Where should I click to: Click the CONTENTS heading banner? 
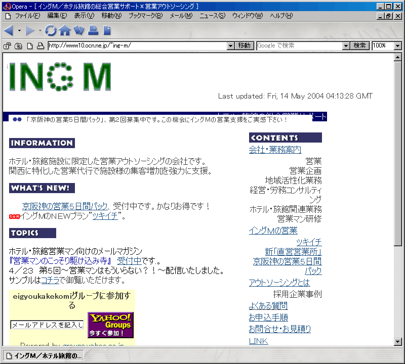coord(286,138)
